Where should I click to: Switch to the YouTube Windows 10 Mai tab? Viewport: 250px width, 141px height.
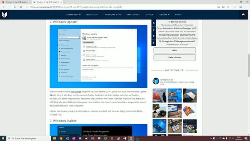[x=16, y=2]
